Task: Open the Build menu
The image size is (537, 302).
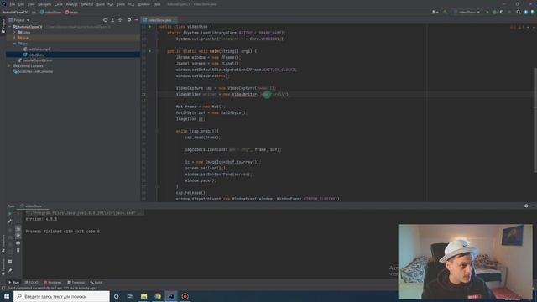Action: [x=101, y=4]
